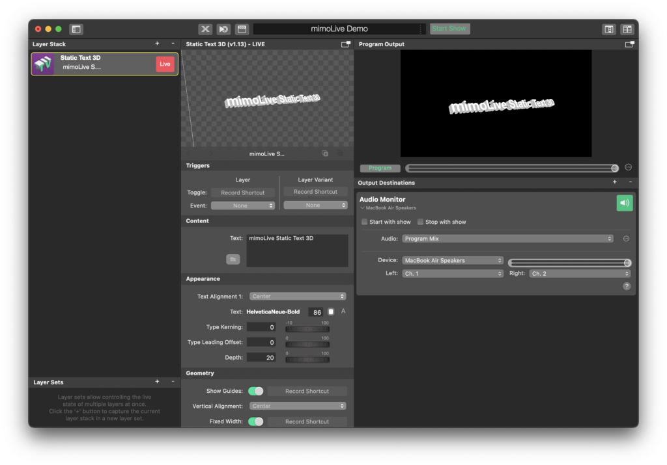
Task: Click the film strip icon in the toolbar
Action: [x=242, y=29]
